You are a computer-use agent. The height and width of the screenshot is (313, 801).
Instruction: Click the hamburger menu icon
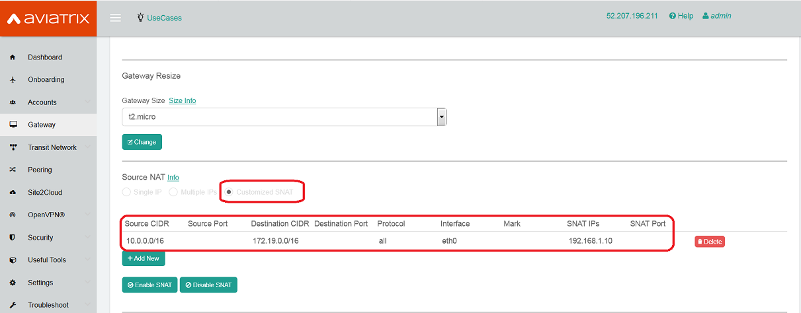[115, 18]
